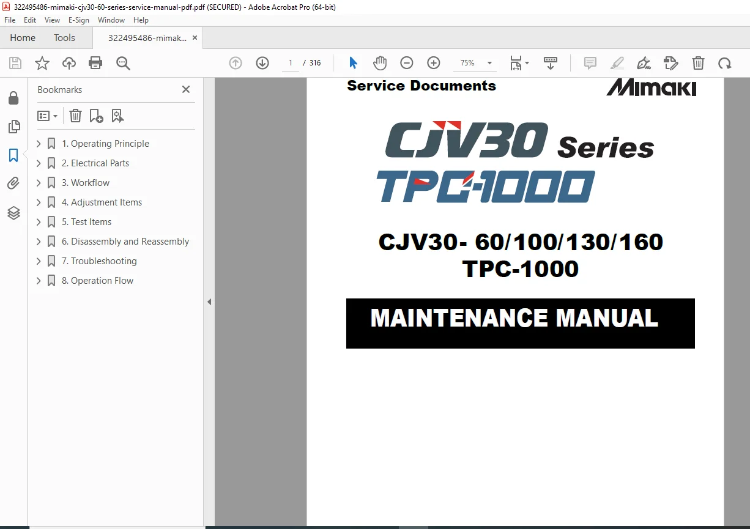Close the 322495486-mimak... document tab

tap(195, 38)
